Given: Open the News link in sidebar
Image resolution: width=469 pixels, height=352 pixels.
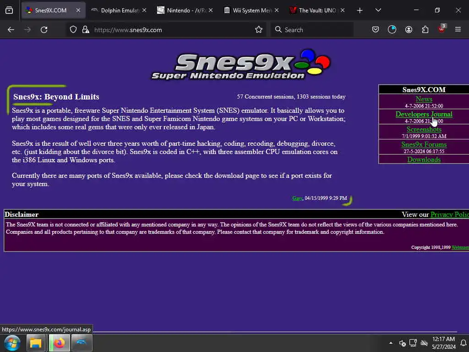Looking at the screenshot, I should click(x=424, y=99).
